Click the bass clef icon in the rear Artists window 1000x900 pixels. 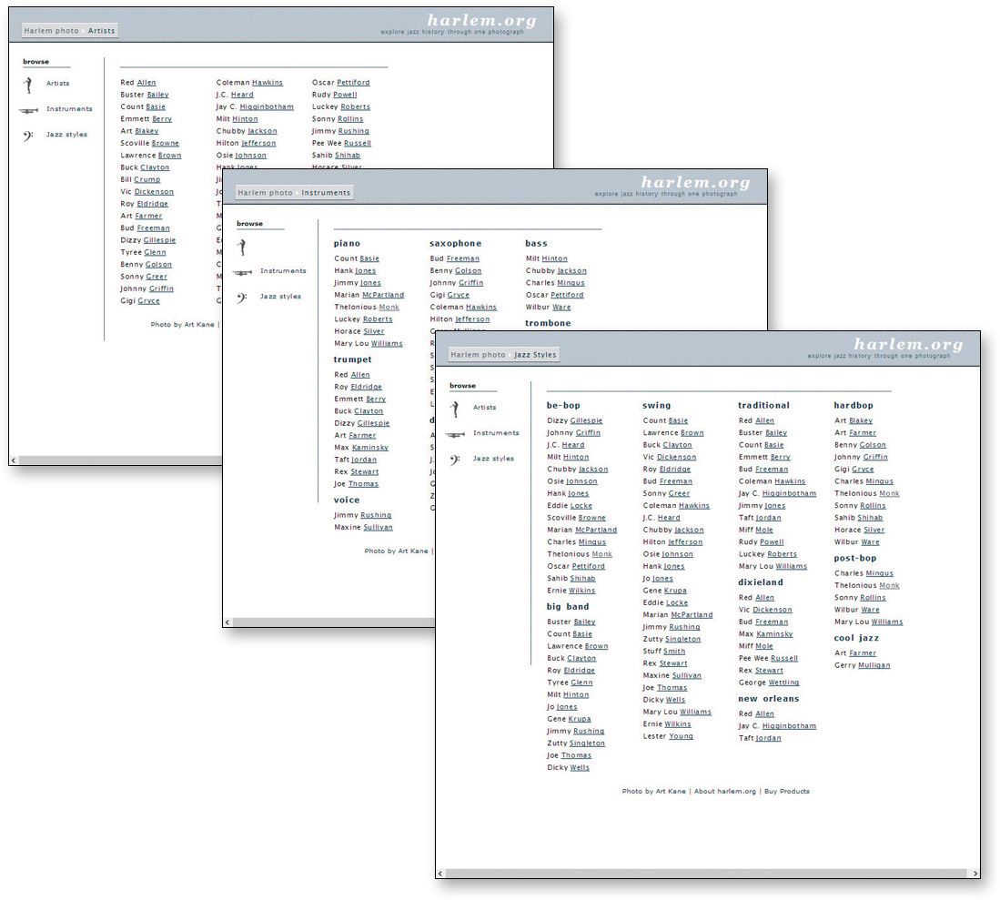pos(28,136)
